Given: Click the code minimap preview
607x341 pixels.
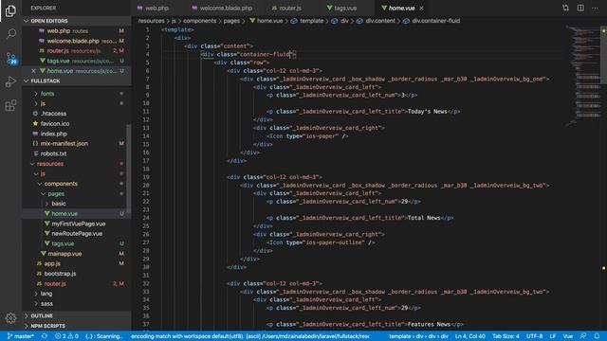Looking at the screenshot, I should point(582,76).
